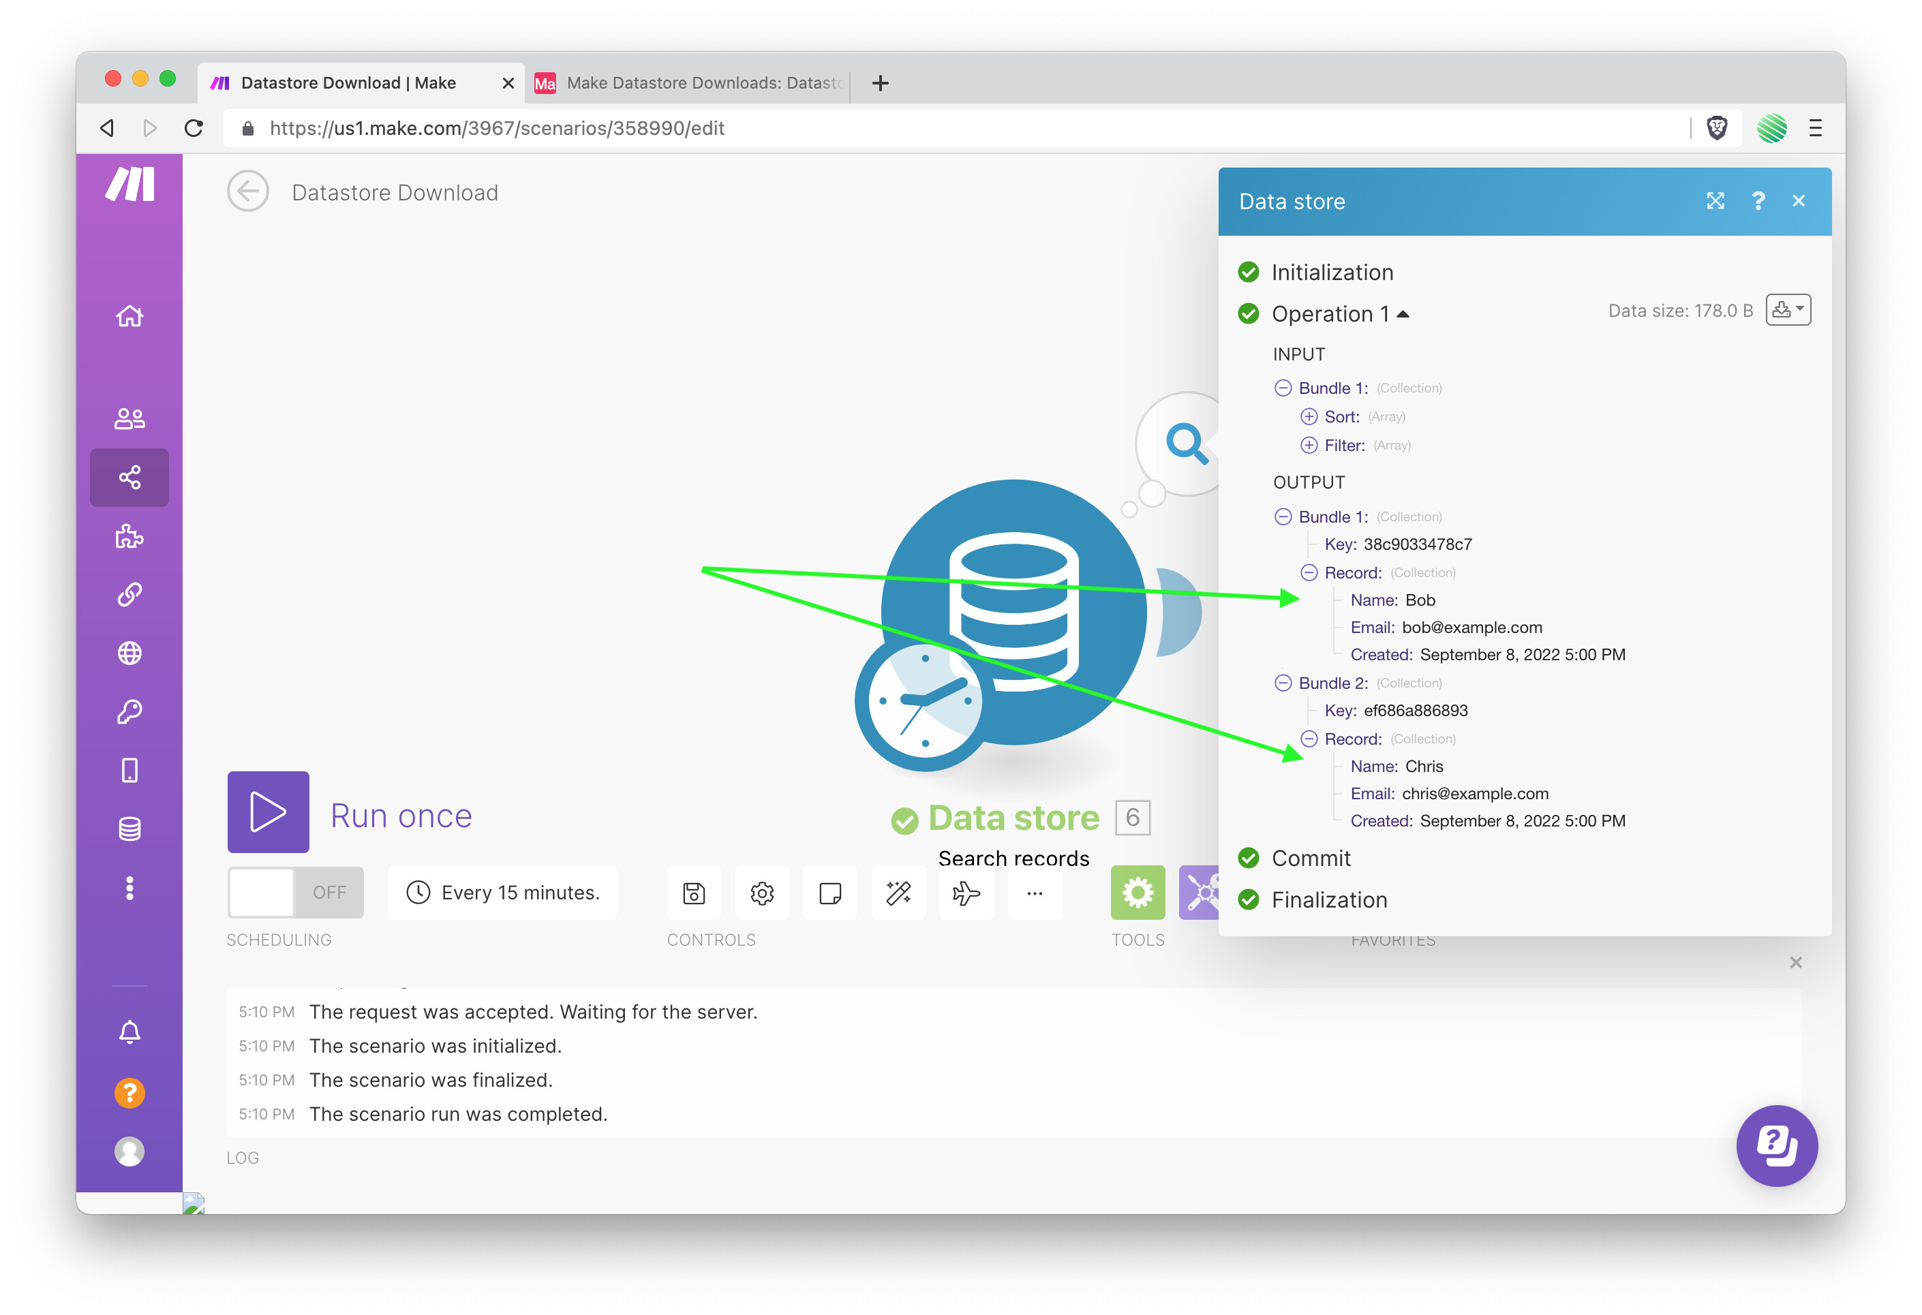
Task: Click the Run once button
Action: tap(268, 812)
